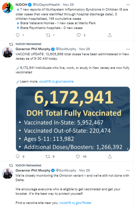The image size is (136, 207).
Task: Like the NJDOH tweet with 2 likes
Action: (79, 35)
